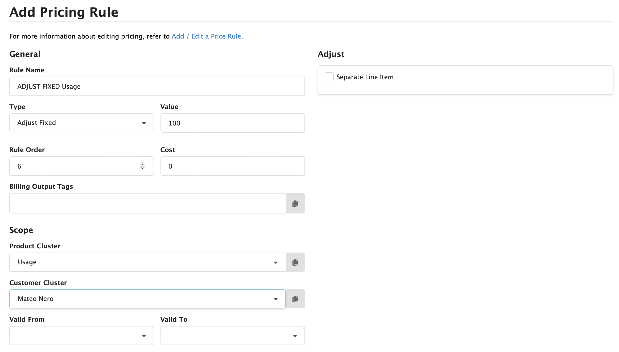Viewport: 619px width, 352px height.
Task: Open the Product Cluster dropdown
Action: point(275,262)
